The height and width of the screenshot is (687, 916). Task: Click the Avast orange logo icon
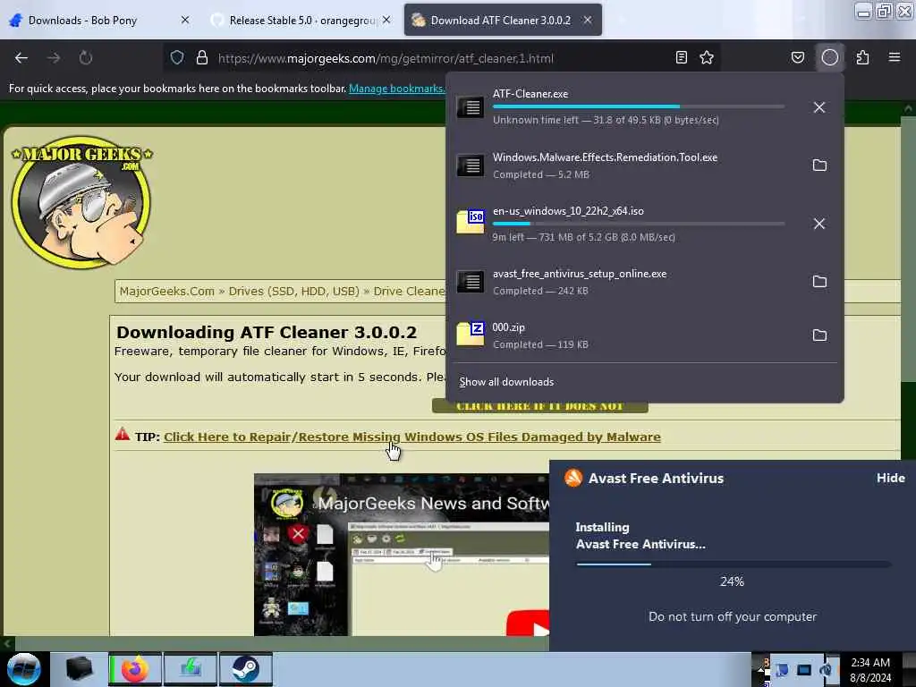[573, 478]
